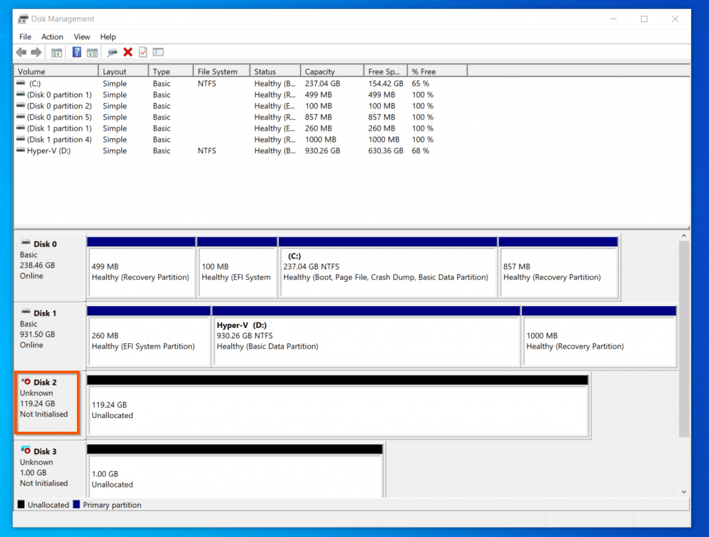Viewport: 709px width, 537px height.
Task: Open the View menu
Action: click(x=82, y=37)
